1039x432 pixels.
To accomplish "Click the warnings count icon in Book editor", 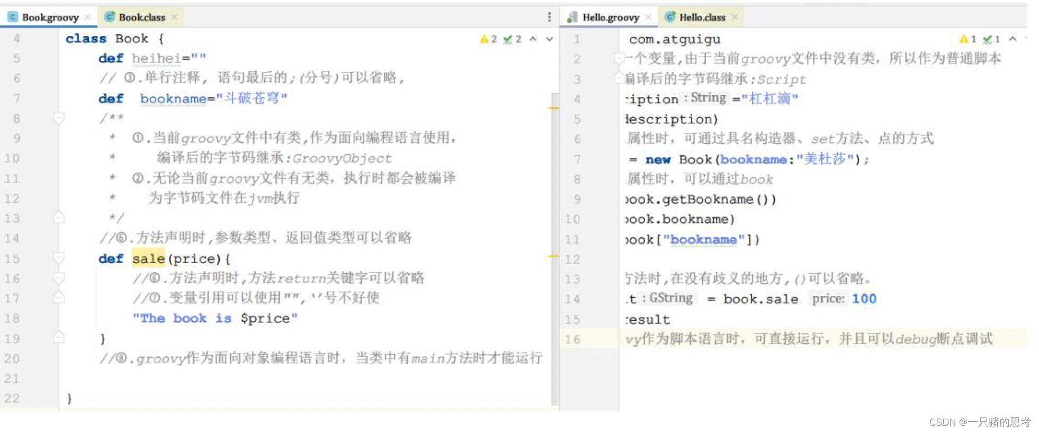I will 488,39.
